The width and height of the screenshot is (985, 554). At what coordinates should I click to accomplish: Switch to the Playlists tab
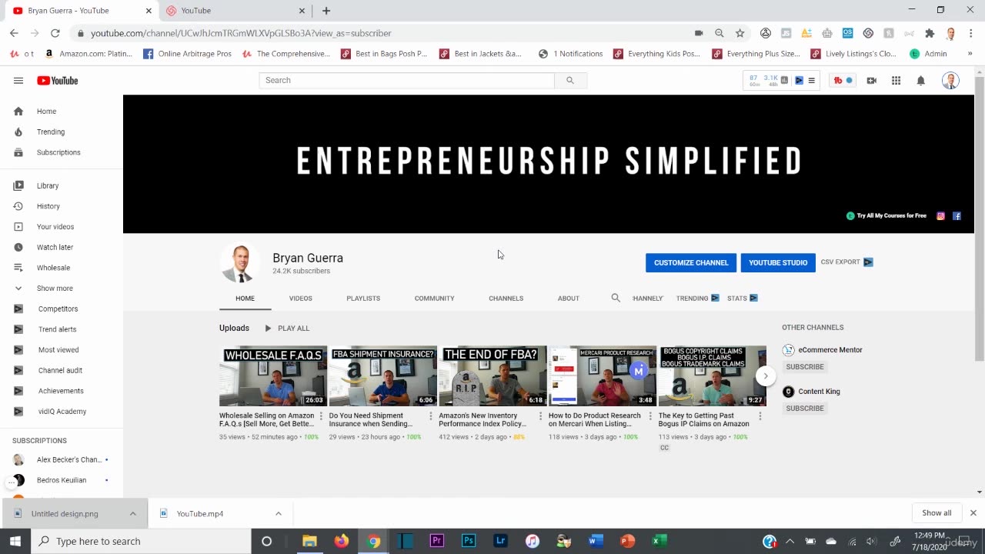tap(363, 299)
